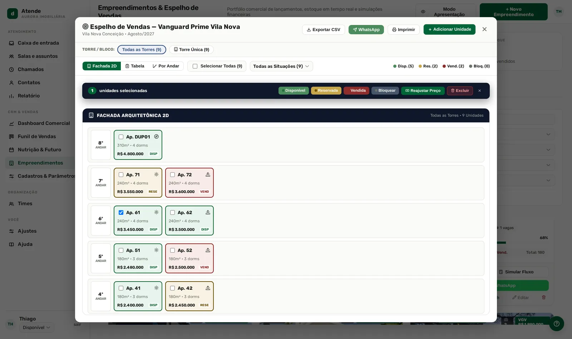
Task: Open Caixa de entrada in the sidebar
Action: click(x=38, y=43)
